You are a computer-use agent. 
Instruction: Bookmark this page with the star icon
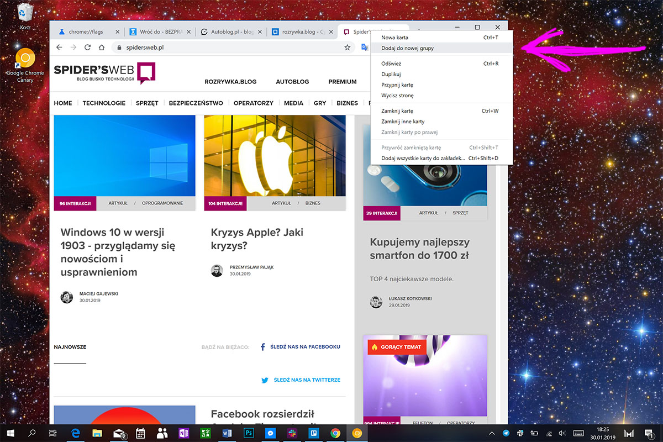pyautogui.click(x=347, y=48)
